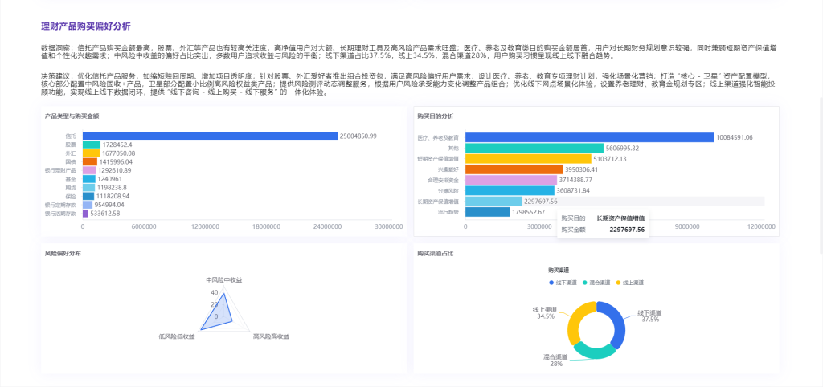The height and width of the screenshot is (387, 823).
Task: Click the 合理安排资金 bar
Action: tap(511, 180)
